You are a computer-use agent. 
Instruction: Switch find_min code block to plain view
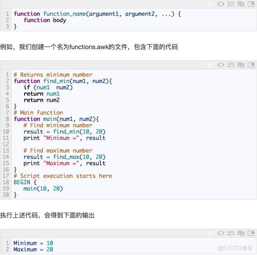[221, 65]
